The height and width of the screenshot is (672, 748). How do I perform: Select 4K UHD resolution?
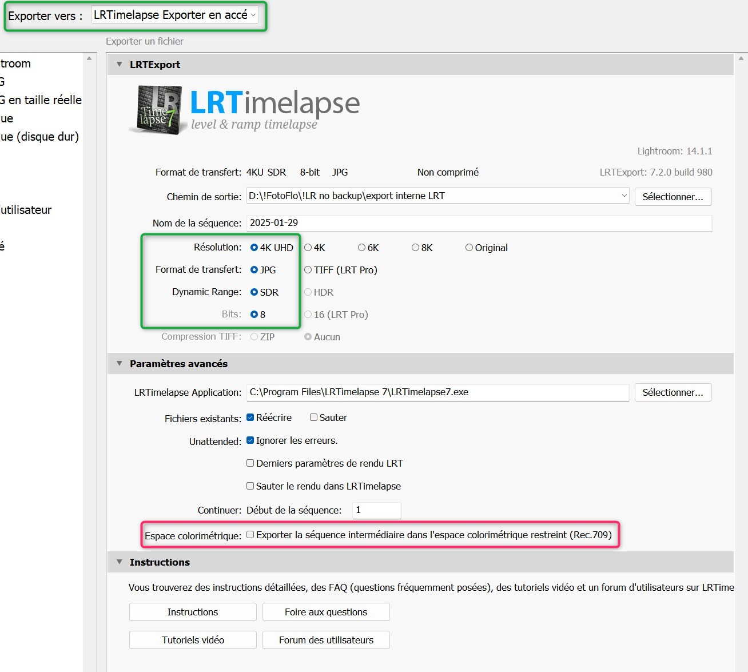click(x=254, y=248)
